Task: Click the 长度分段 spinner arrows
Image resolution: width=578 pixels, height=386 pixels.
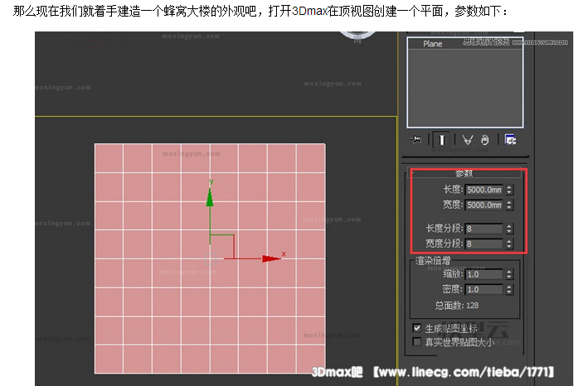Action: (509, 229)
